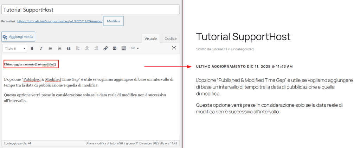Viewport: 360px width, 148px height.
Task: Click the preview heading 'Tutorial SupportHost'
Action: click(243, 36)
